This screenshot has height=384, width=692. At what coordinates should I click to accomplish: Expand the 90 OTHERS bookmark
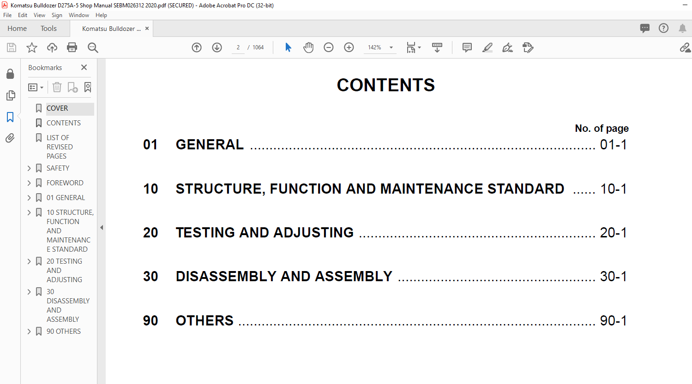tap(29, 331)
